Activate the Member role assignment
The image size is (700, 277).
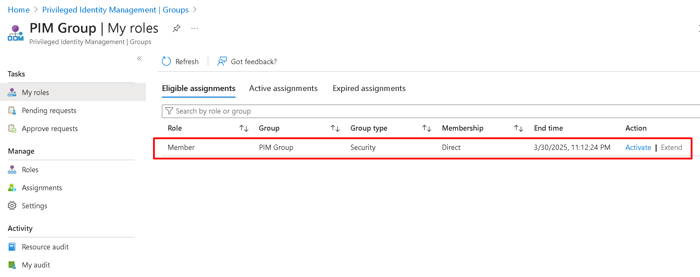pos(638,147)
